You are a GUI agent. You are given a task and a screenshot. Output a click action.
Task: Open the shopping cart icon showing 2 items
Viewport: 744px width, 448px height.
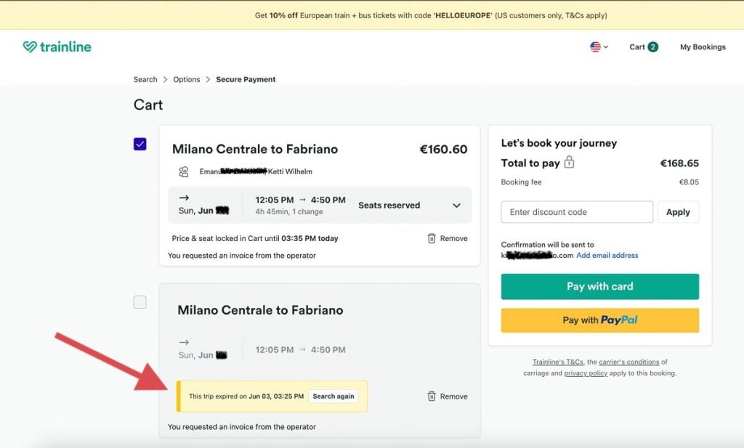pyautogui.click(x=643, y=46)
